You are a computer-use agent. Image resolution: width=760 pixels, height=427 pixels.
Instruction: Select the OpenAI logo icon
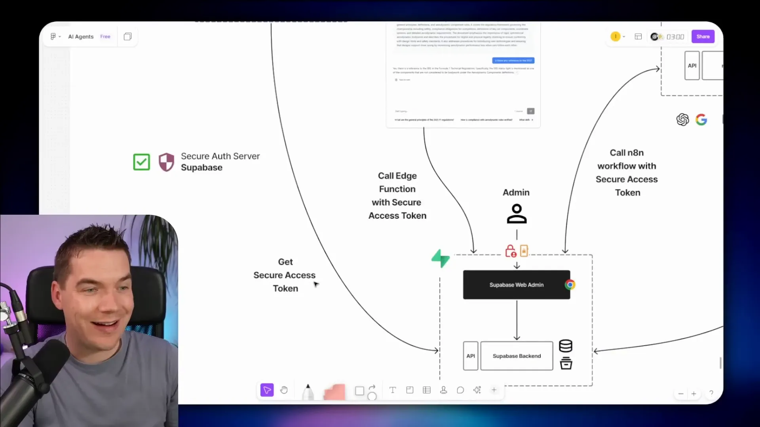(x=682, y=119)
